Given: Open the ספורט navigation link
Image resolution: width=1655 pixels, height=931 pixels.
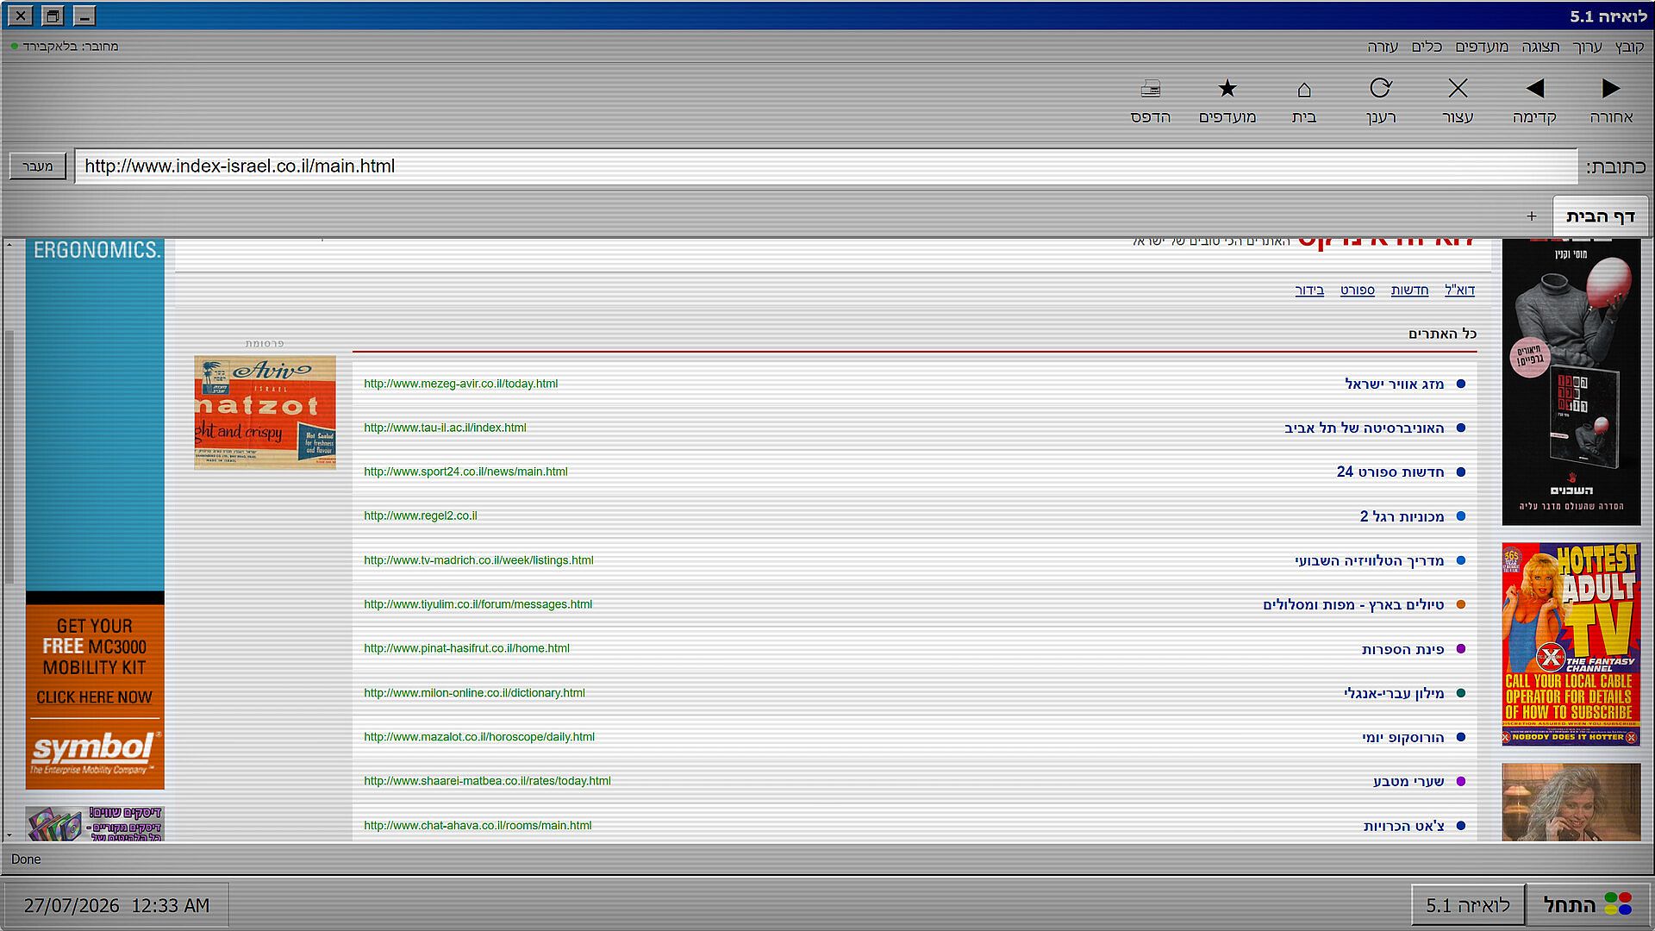Looking at the screenshot, I should [1358, 290].
